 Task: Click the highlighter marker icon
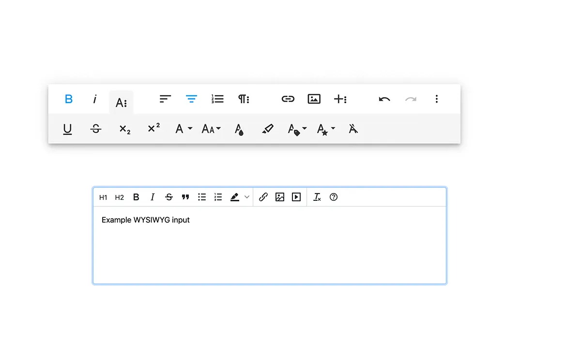pyautogui.click(x=268, y=129)
